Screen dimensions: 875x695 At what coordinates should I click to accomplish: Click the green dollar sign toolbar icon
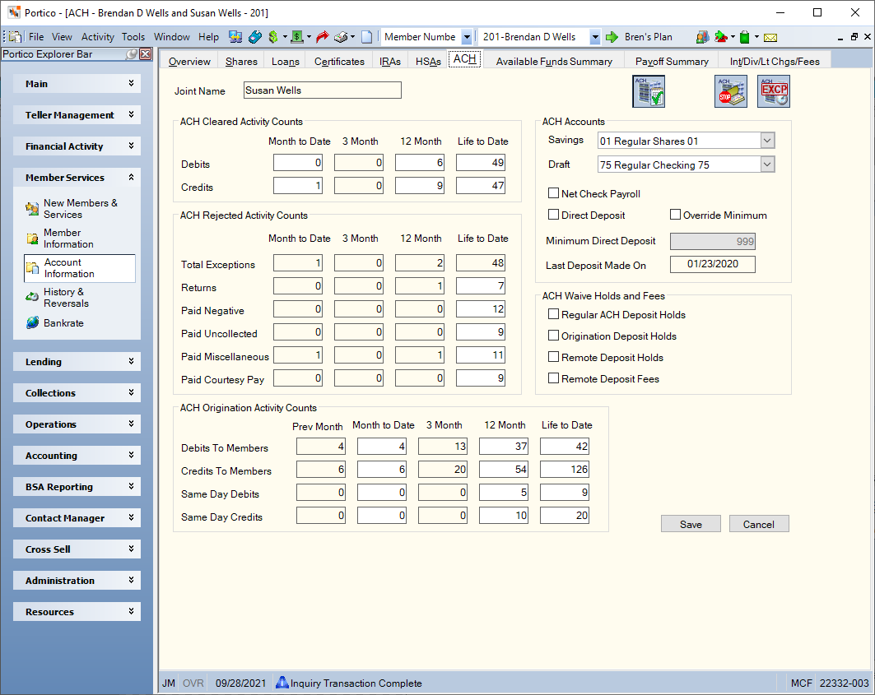(x=273, y=37)
